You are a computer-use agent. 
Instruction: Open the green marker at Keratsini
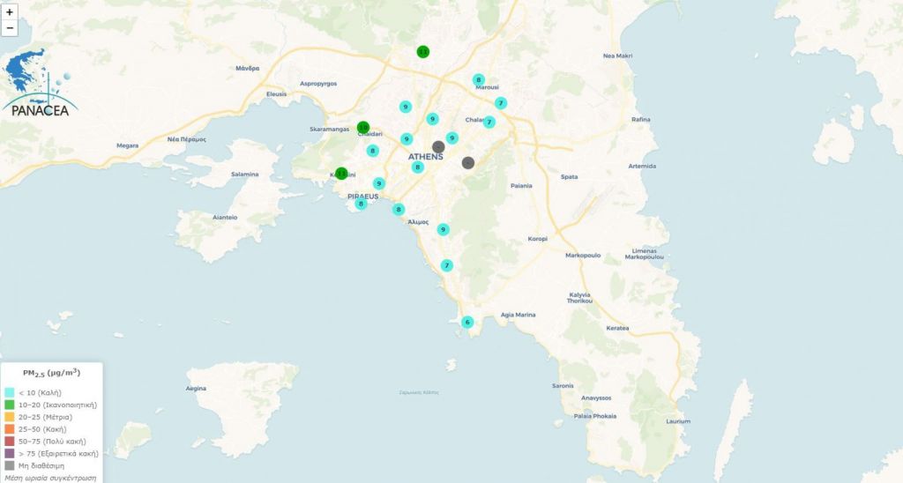[341, 174]
